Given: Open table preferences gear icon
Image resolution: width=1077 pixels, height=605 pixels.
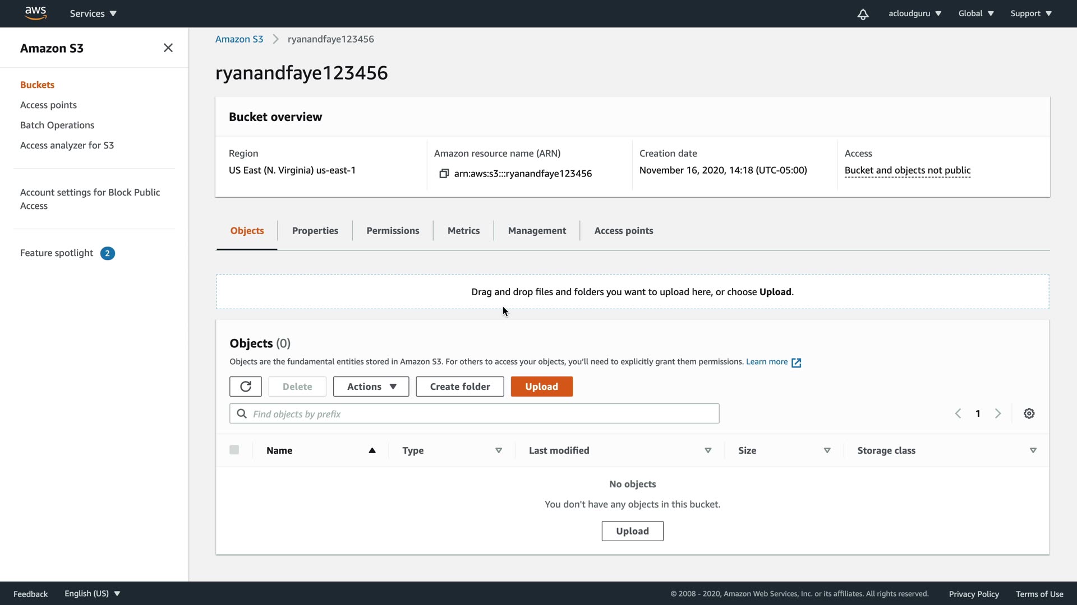Looking at the screenshot, I should point(1029,413).
